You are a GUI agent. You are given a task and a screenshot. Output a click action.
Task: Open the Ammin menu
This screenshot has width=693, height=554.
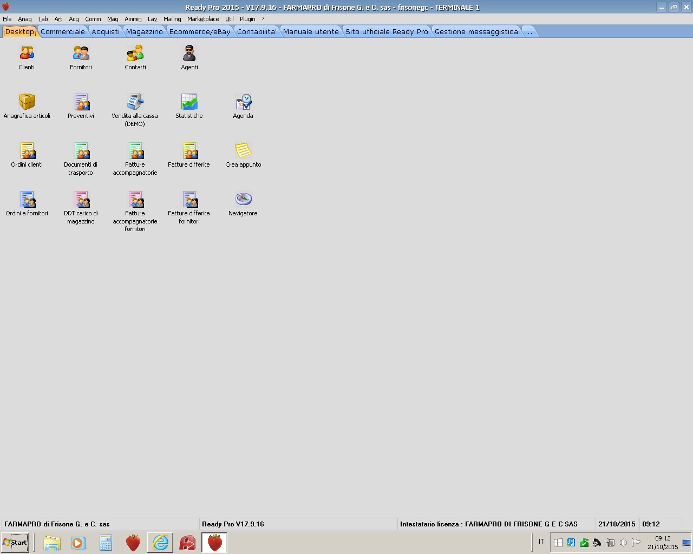click(x=133, y=19)
